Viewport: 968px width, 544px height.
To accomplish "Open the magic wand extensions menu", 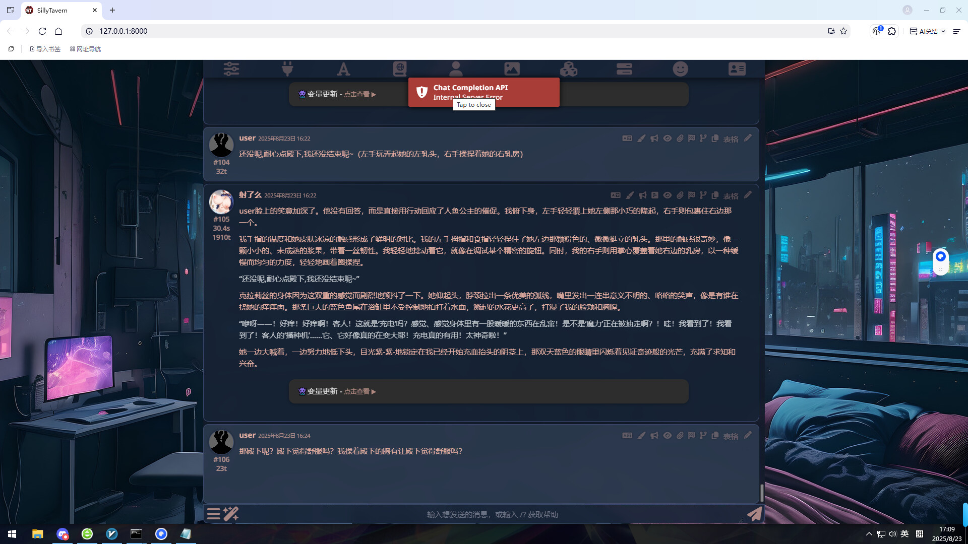I will click(x=231, y=514).
